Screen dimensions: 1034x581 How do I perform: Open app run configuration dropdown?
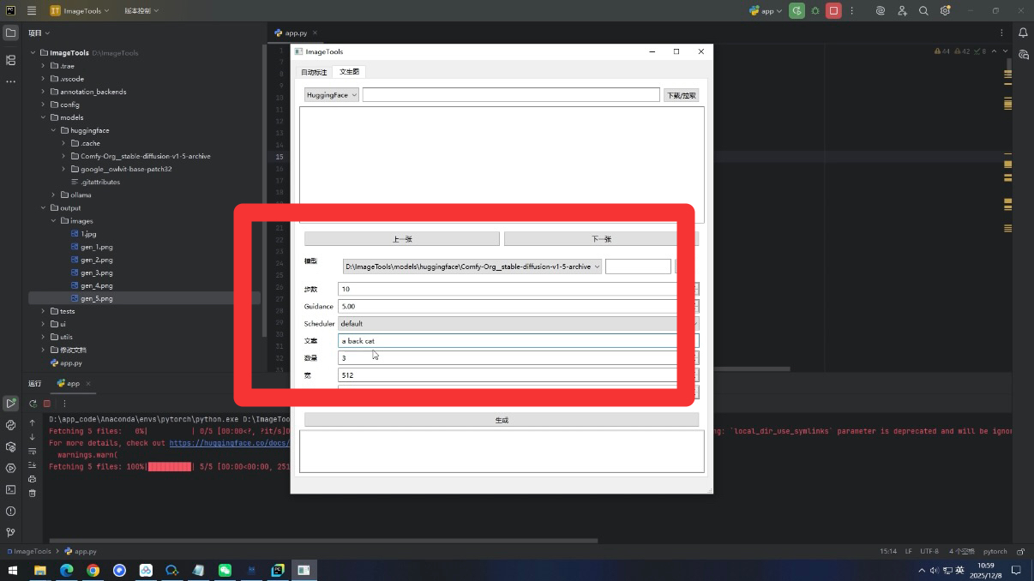(766, 11)
